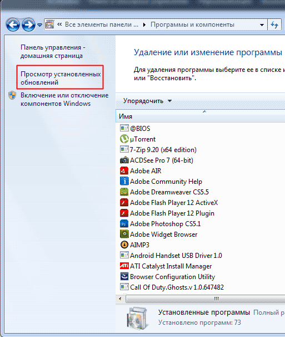Click the Back navigation arrow button
This screenshot has width=285, height=337.
[13, 25]
